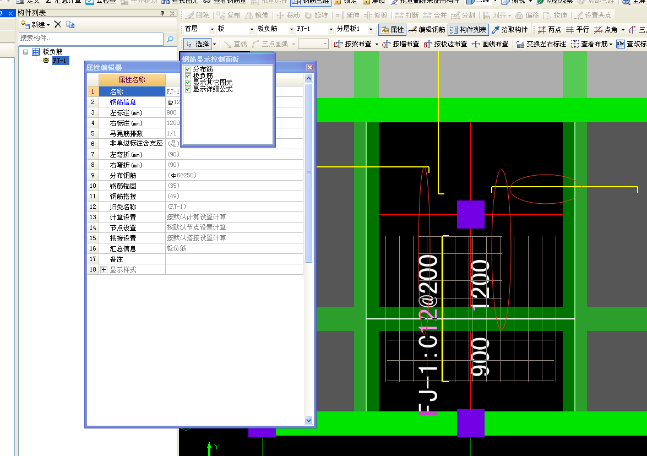Select the Stretch (拉伸) tool
Image resolution: width=647 pixels, height=456 pixels.
pyautogui.click(x=555, y=15)
